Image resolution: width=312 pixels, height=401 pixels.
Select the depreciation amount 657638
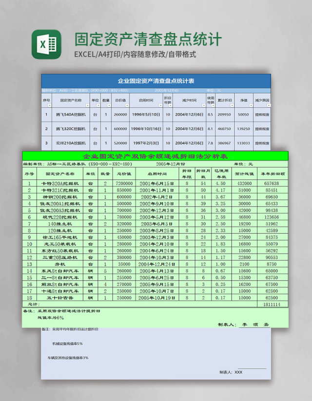pos(272,183)
